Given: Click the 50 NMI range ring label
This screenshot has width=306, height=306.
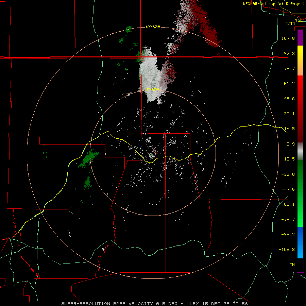Looking at the screenshot, I should (153, 90).
